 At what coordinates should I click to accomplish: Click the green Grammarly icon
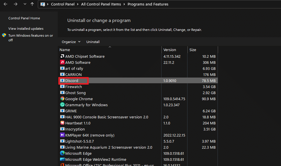coord(62,105)
